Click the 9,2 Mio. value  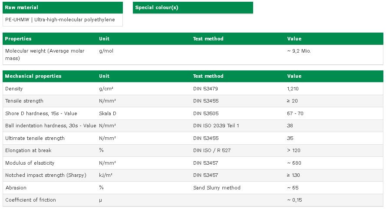pyautogui.click(x=299, y=51)
